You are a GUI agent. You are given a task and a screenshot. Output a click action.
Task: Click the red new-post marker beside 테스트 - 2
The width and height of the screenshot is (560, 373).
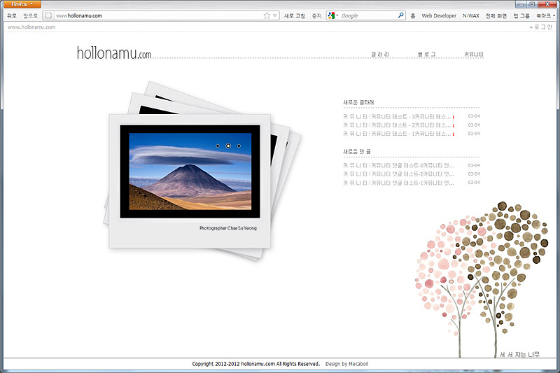(x=453, y=126)
